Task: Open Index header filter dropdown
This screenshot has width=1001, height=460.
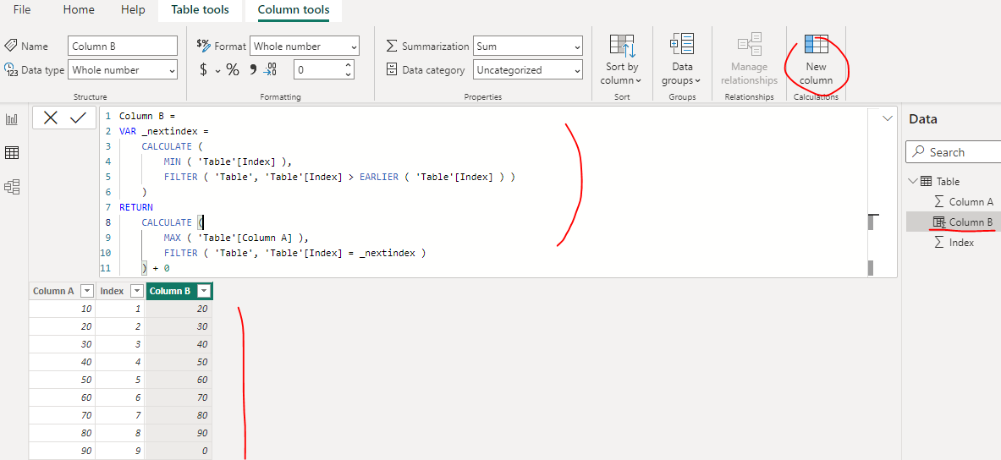Action: tap(136, 291)
